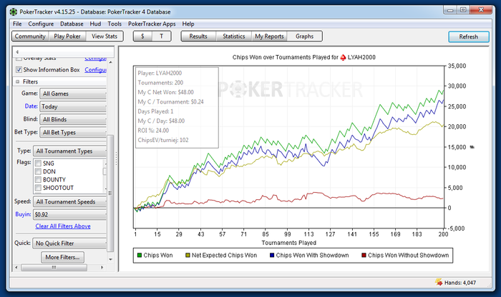Click the Tournaments: 200 info line
The height and width of the screenshot is (297, 501).
coord(160,83)
